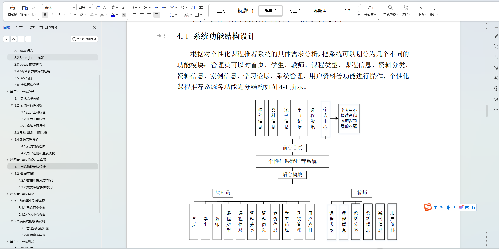Switch to 目录 tab in navigation pane
Image resolution: width=499 pixels, height=249 pixels.
pos(7,27)
